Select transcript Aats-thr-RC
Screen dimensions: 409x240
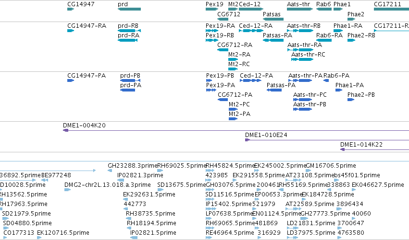point(308,54)
